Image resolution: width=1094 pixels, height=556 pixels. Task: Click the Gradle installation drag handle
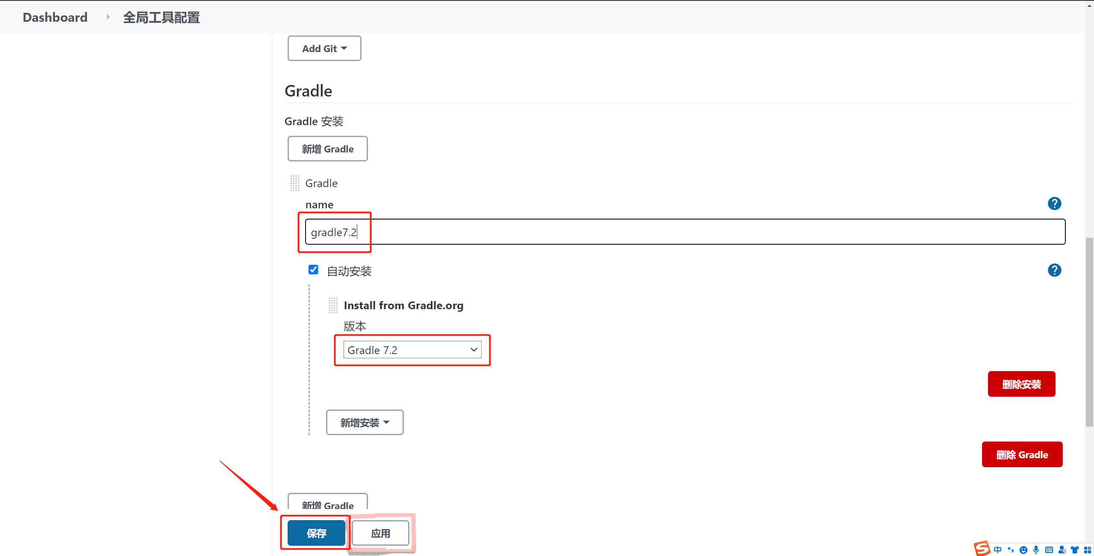pos(294,183)
